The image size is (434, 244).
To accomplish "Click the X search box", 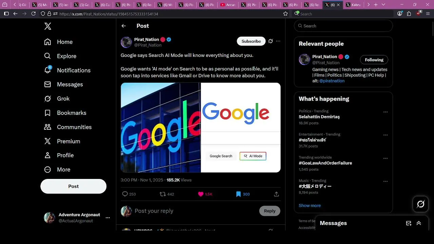I will click(x=343, y=26).
